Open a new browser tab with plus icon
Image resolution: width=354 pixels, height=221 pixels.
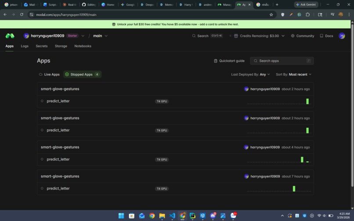tap(277, 4)
